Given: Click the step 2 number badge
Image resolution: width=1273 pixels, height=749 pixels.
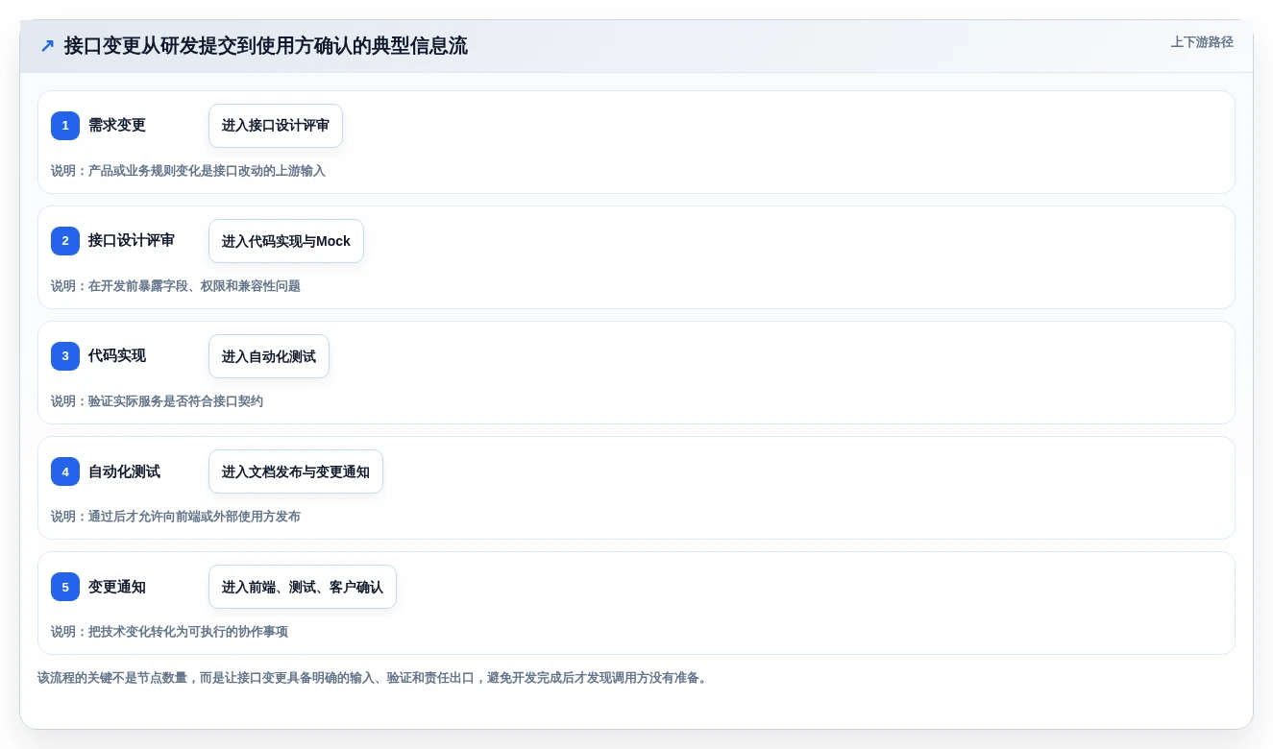Looking at the screenshot, I should (65, 241).
